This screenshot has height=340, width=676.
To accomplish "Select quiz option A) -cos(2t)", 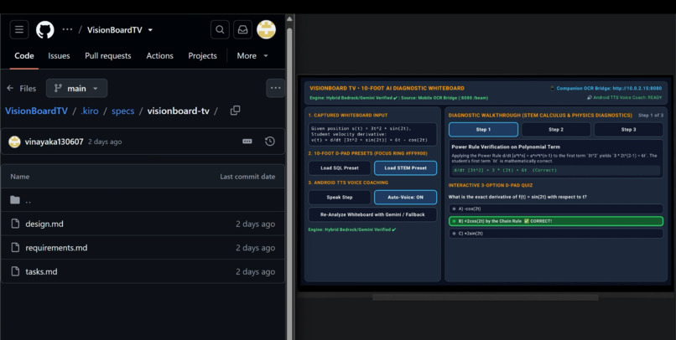I will pos(556,209).
